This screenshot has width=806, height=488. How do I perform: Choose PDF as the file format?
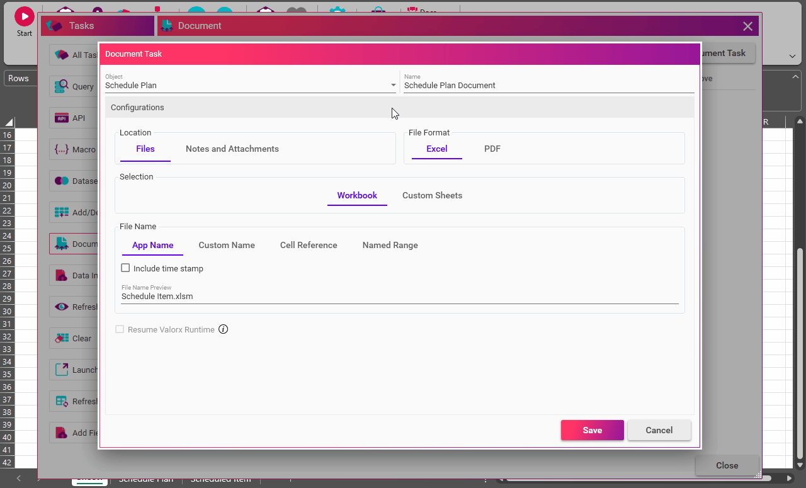tap(492, 149)
